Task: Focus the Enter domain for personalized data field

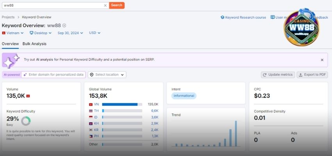Action: (54, 74)
